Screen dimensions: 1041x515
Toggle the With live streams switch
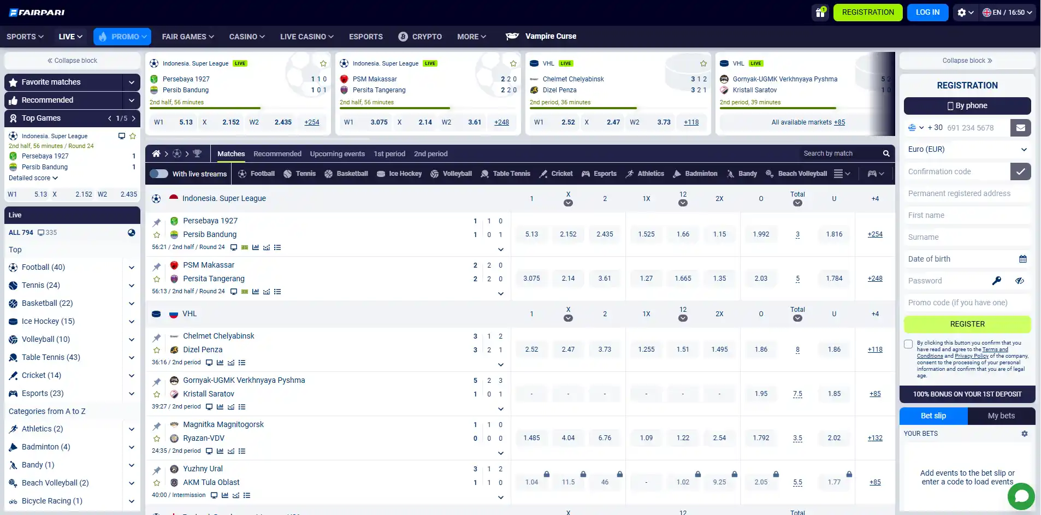point(159,174)
